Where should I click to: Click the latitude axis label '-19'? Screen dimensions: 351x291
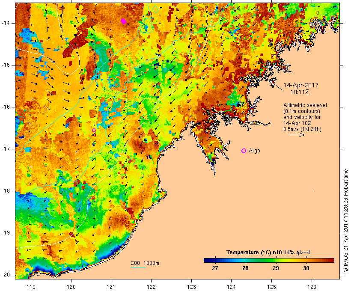tap(6, 233)
